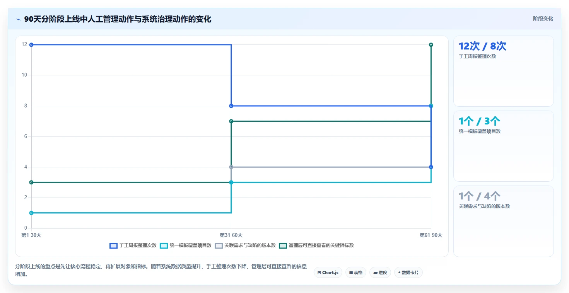569x293 pixels.
Task: Click the footer description starting 分阶段上线的重点
Action: tap(161, 270)
